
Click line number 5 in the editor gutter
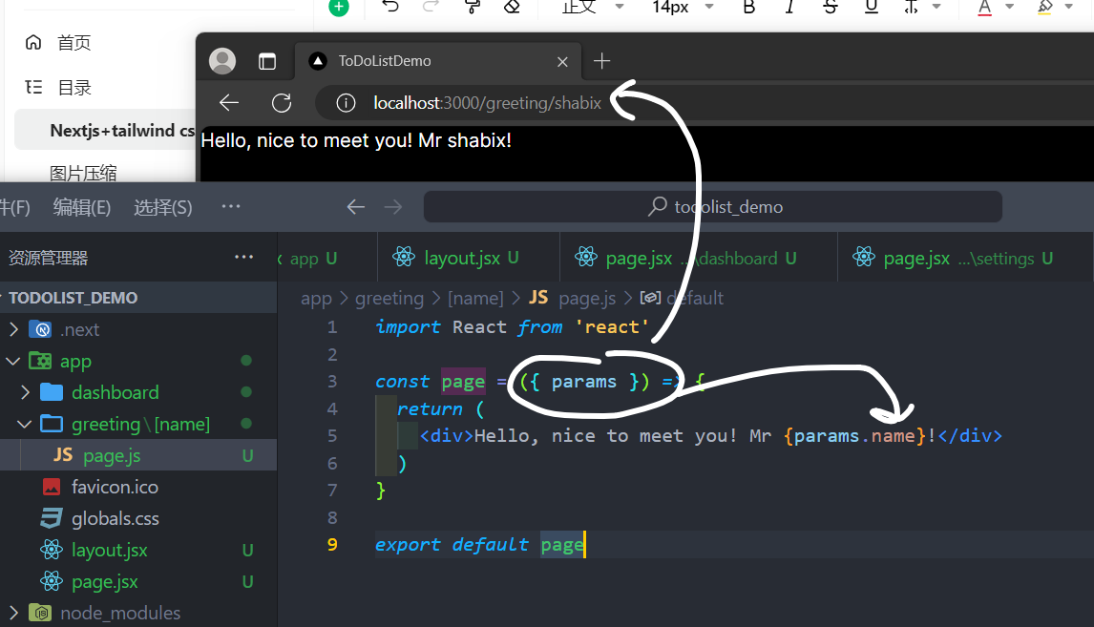click(332, 436)
